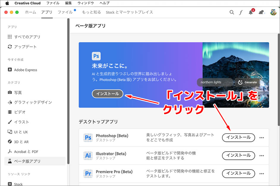
Task: Open notifications bell icon
Action: (251, 12)
